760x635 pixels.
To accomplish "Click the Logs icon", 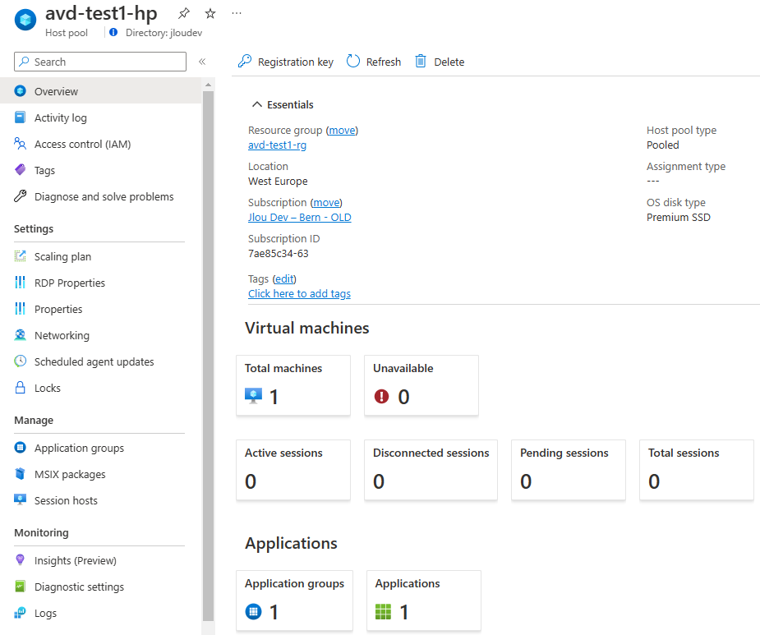I will tap(20, 613).
